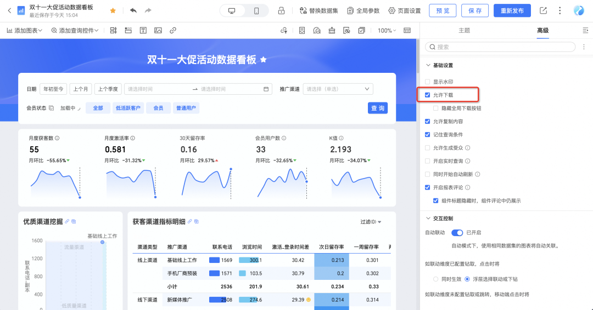Insert a tab container icon
The image size is (593, 310).
128,31
